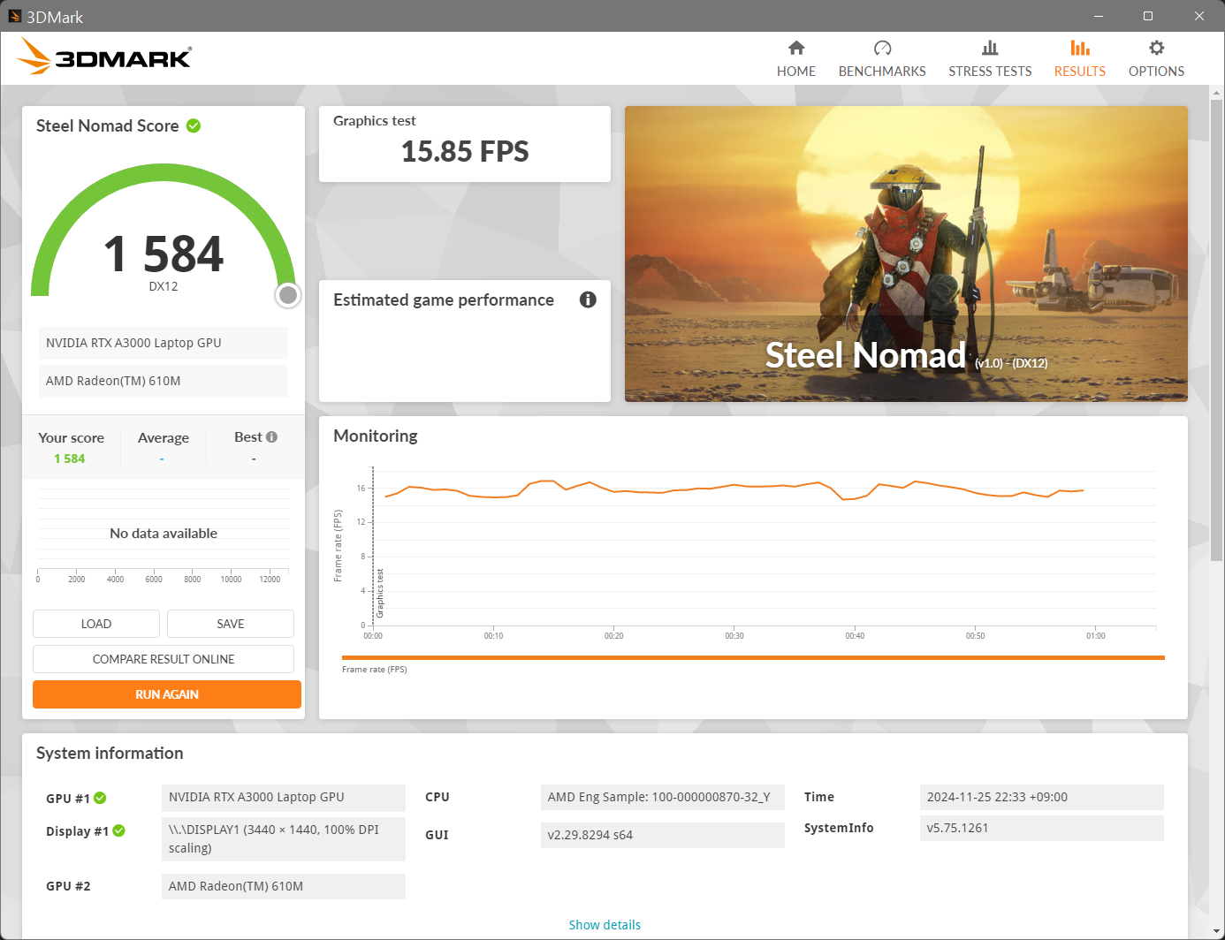Click the No data available text

(x=164, y=534)
